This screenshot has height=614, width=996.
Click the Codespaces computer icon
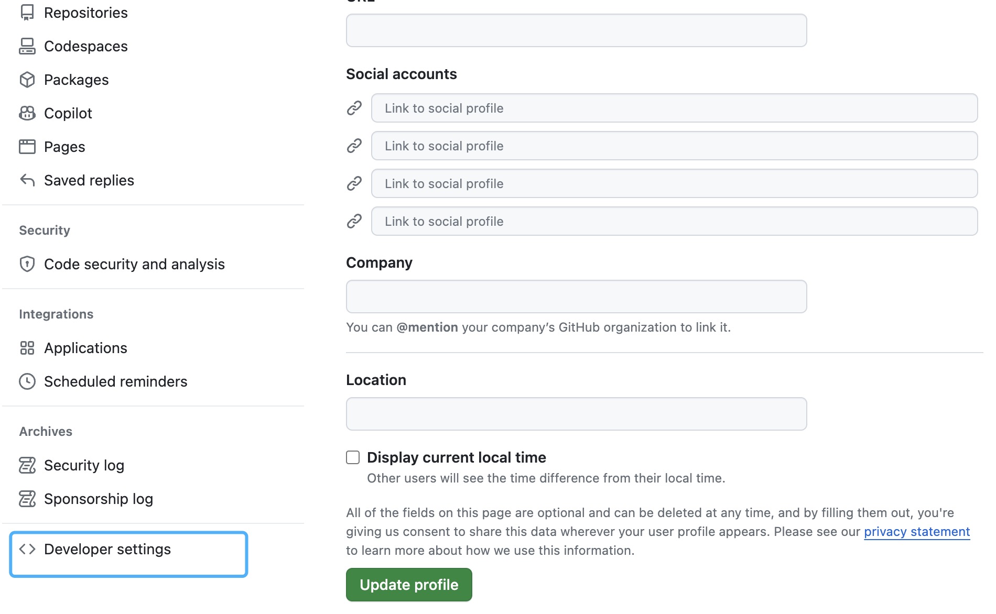(27, 46)
